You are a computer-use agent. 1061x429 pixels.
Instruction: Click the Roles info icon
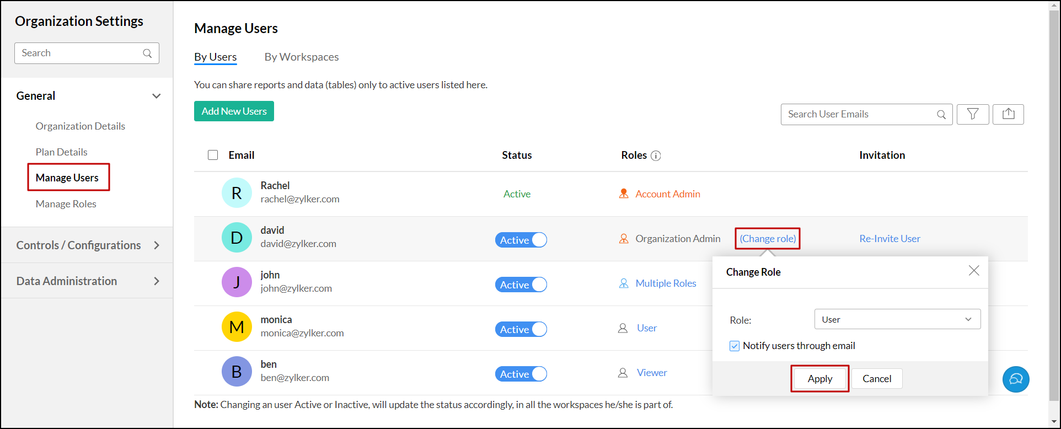click(656, 155)
